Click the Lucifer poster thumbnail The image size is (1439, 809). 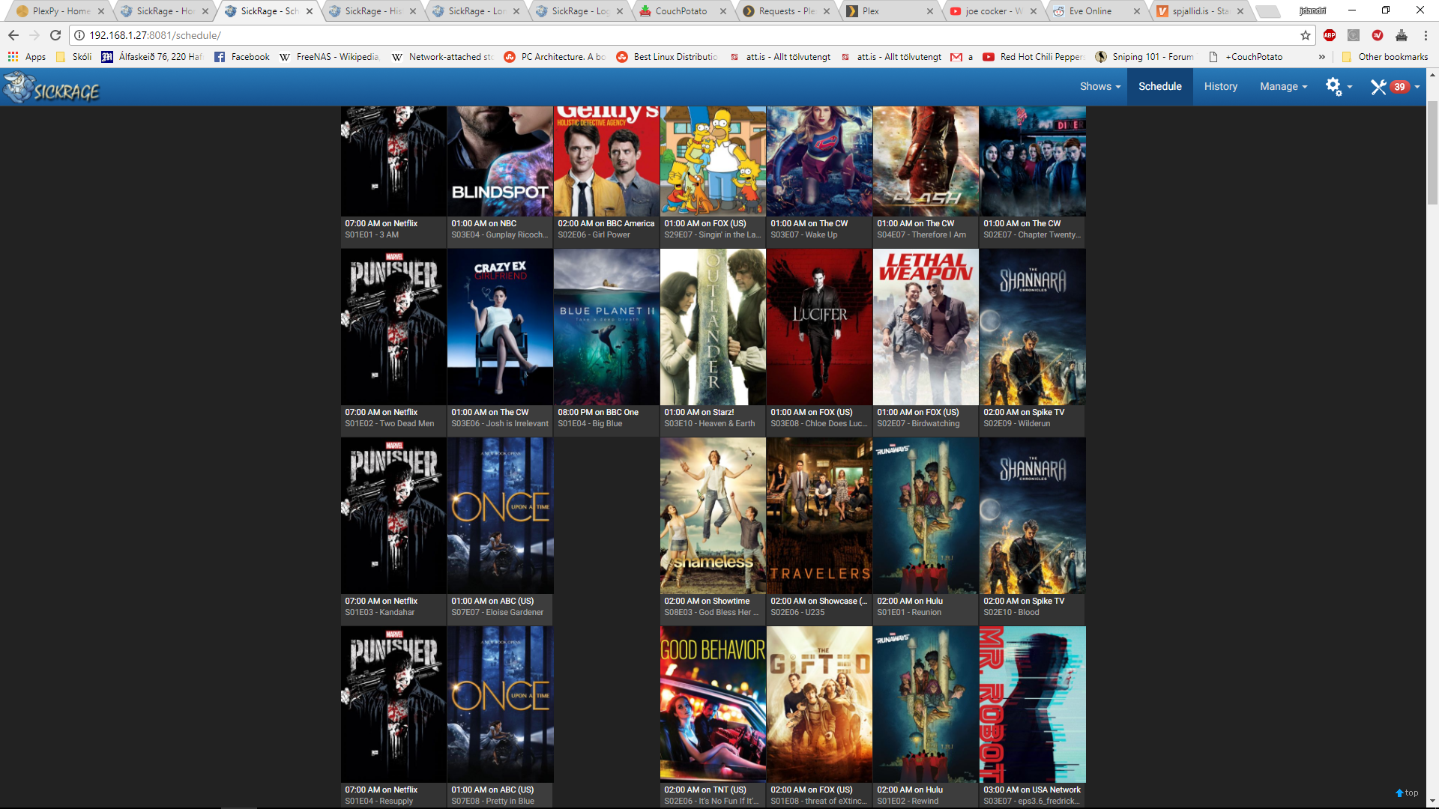pyautogui.click(x=819, y=327)
